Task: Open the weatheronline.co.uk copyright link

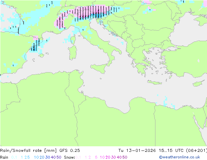Action: [x=180, y=157]
